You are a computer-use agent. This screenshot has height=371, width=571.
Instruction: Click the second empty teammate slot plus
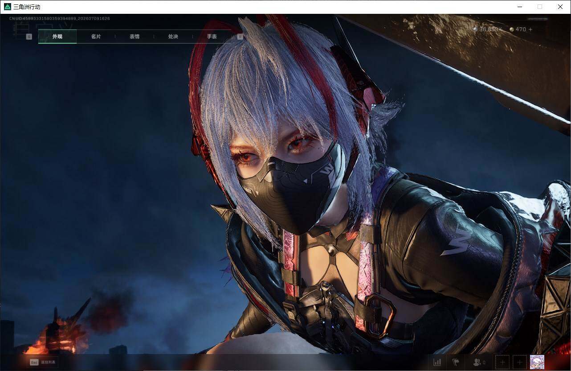point(519,363)
